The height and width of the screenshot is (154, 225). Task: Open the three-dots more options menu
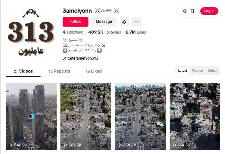137,22
